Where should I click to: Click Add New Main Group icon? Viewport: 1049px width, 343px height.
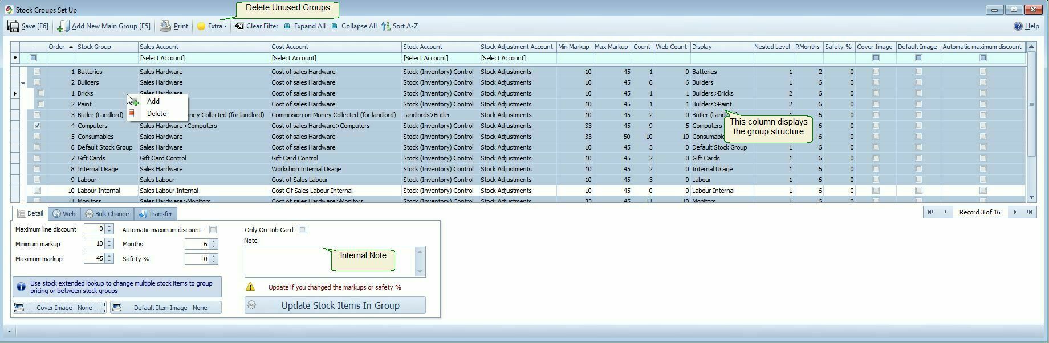(63, 26)
